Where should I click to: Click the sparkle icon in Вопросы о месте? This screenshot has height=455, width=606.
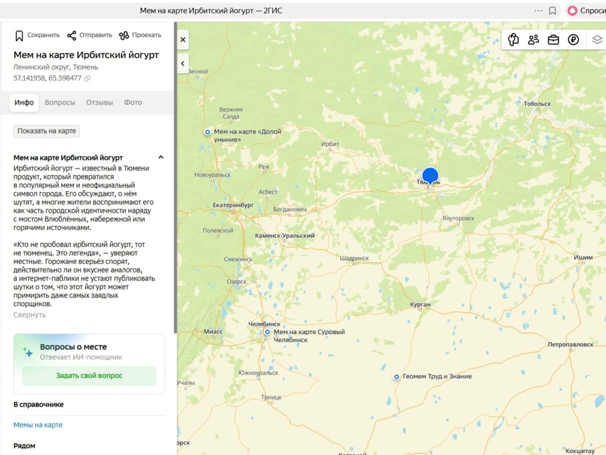point(28,352)
